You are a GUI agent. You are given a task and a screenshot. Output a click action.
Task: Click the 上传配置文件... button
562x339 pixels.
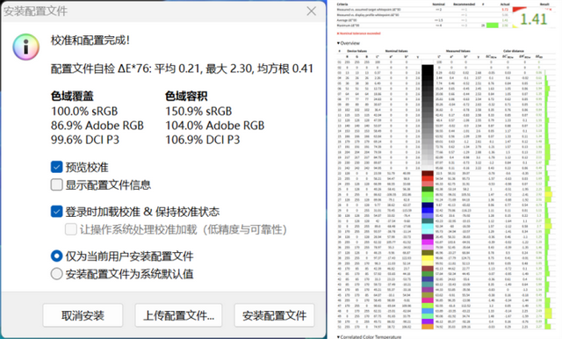[x=178, y=315]
